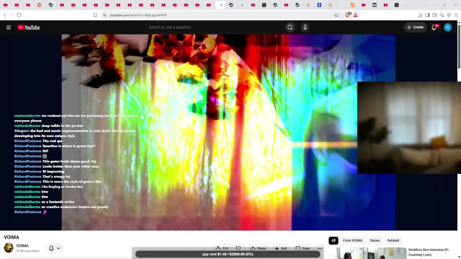Open the browser main menu

click(x=456, y=15)
